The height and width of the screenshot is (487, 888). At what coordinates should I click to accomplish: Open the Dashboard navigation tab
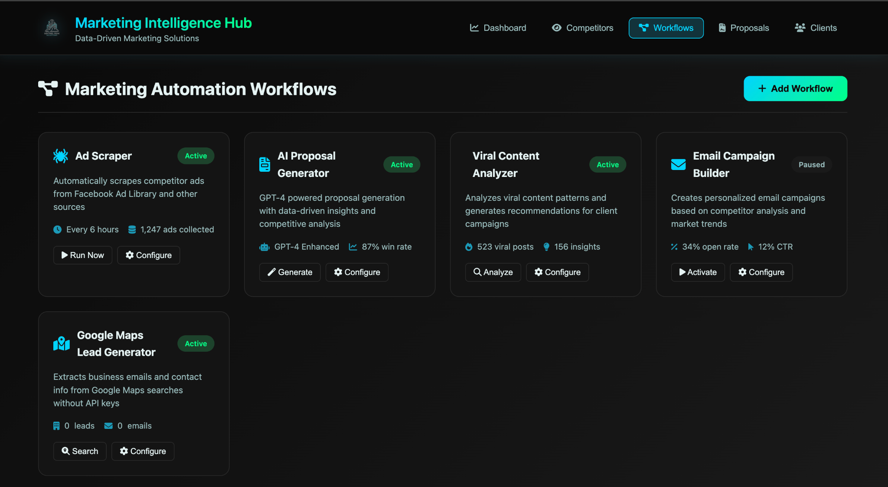coord(498,28)
